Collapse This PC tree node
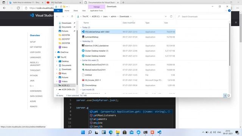This screenshot has height=136, width=242. [56, 57]
